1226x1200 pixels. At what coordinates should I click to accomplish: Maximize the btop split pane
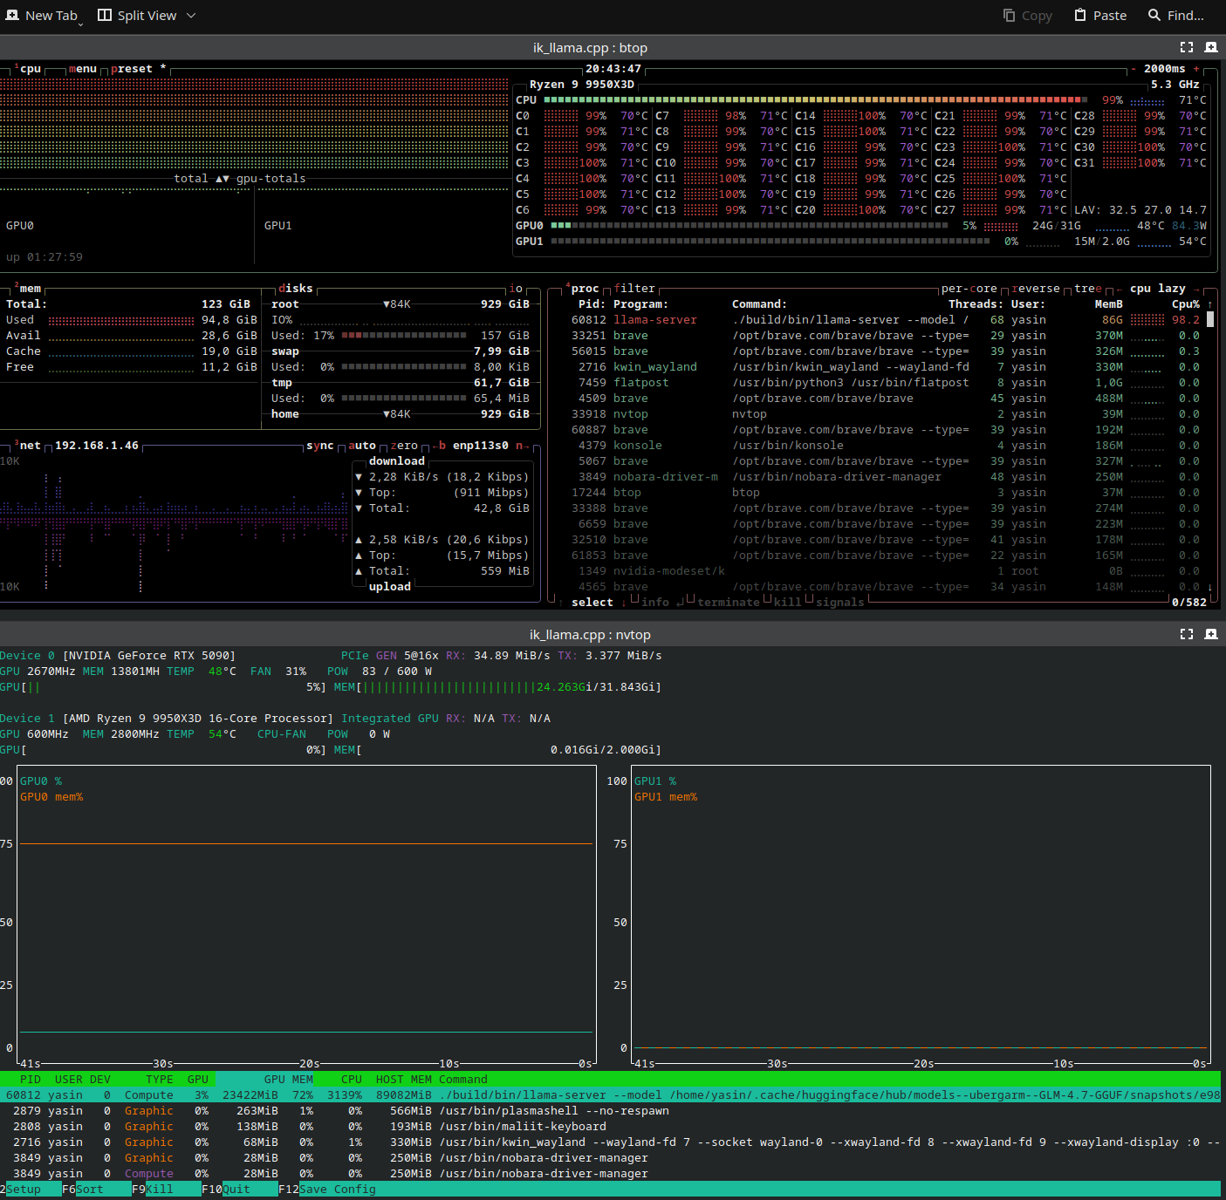[x=1187, y=47]
